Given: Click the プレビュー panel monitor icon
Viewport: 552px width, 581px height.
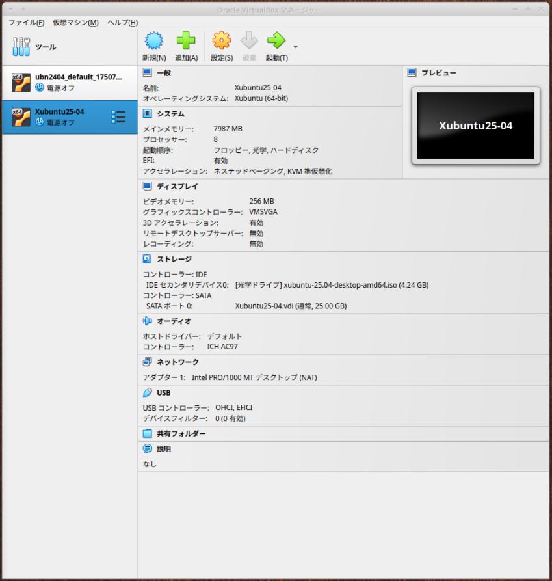Looking at the screenshot, I should pos(412,73).
